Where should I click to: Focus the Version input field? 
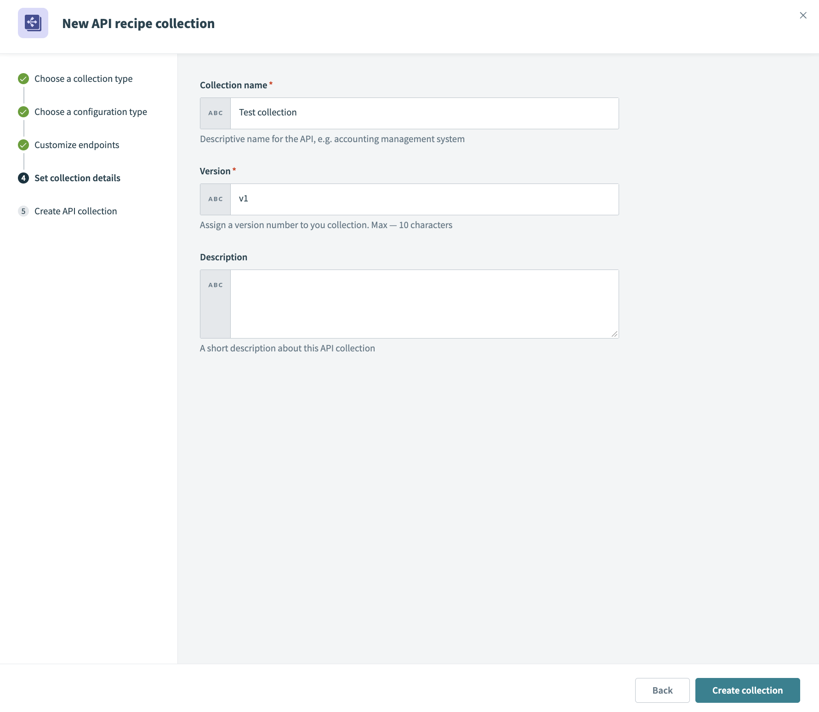pyautogui.click(x=424, y=199)
